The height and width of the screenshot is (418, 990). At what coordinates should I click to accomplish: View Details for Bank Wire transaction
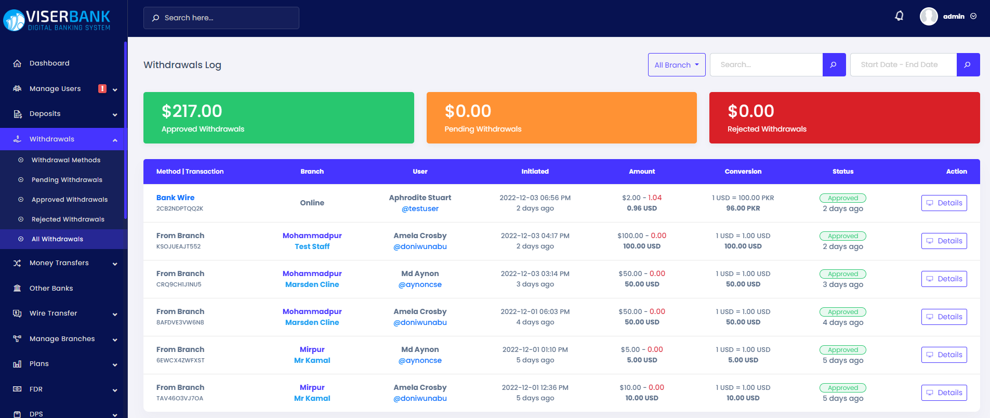(x=944, y=203)
